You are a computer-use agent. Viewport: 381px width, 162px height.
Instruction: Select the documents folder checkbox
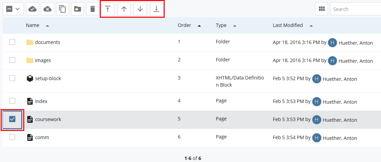tap(12, 42)
